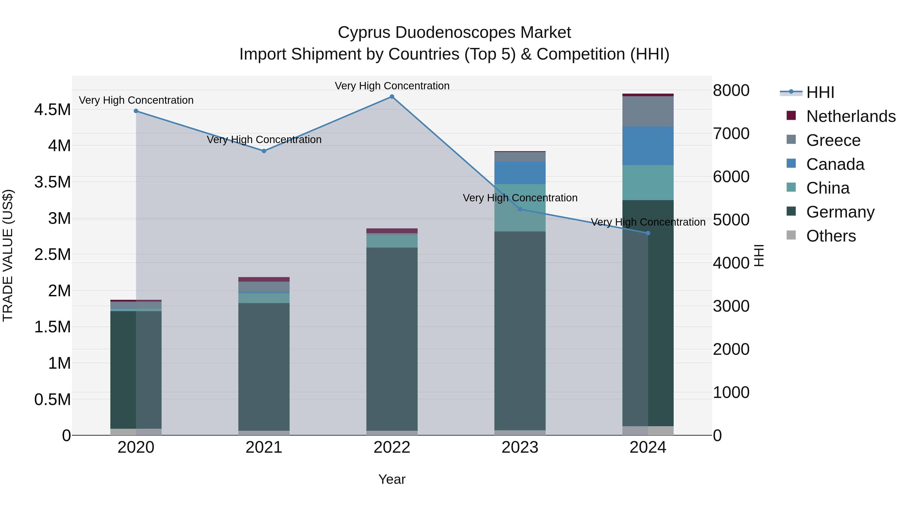909x511 pixels.
Task: Click the 2021 x-axis label
Action: coord(264,447)
